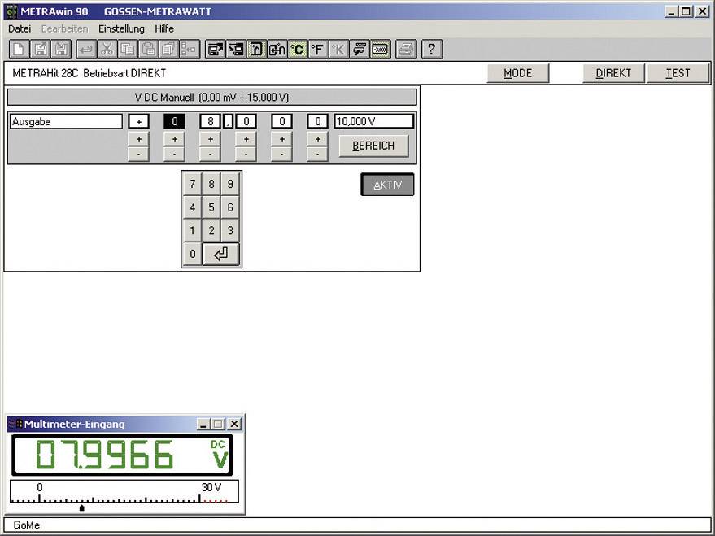Open the MODE selector

pyautogui.click(x=517, y=72)
